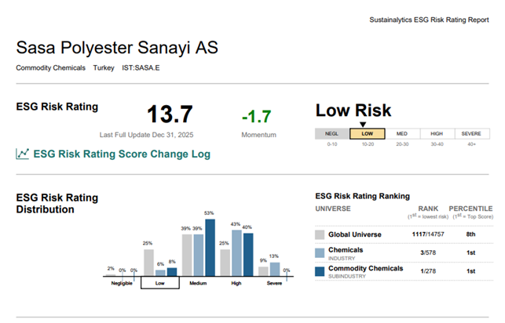Click the black triangle marker above LOW
Screen dimensions: 505x323
[363, 123]
